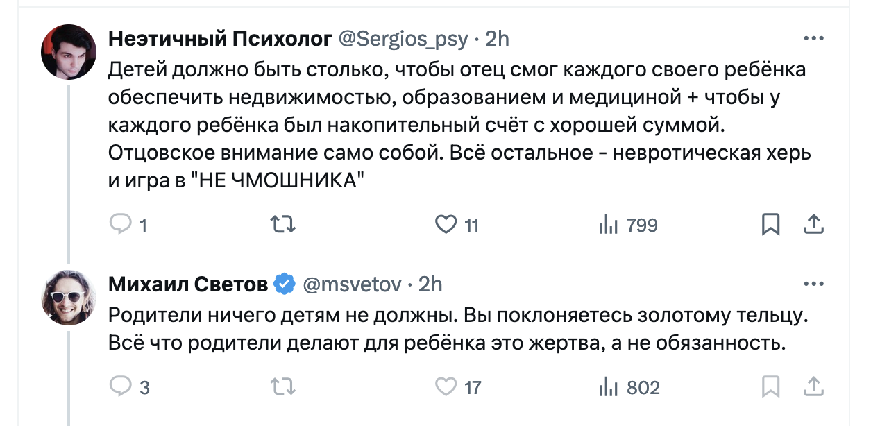Bookmark the Неэтичный Психолог tweet
Viewport: 880px width, 426px height.
770,224
